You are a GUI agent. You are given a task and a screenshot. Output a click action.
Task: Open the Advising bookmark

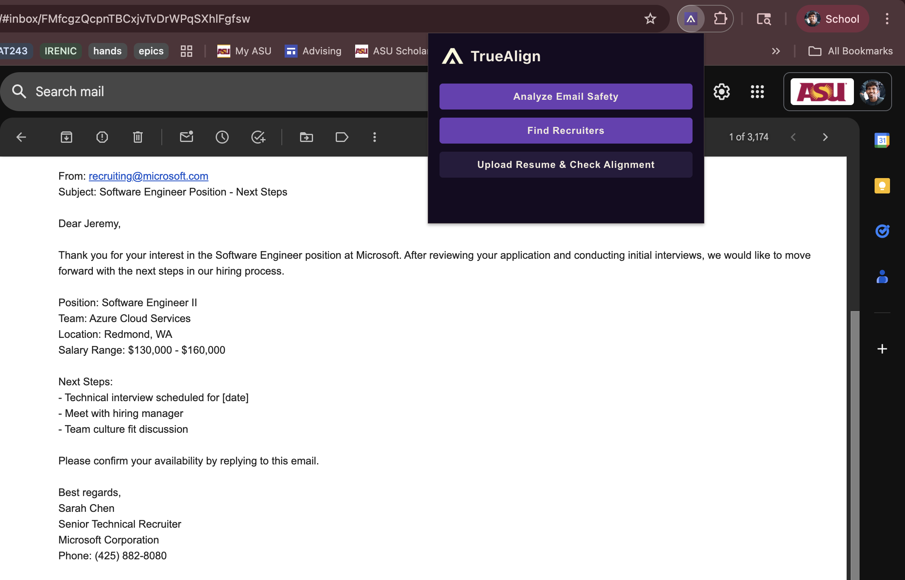313,51
